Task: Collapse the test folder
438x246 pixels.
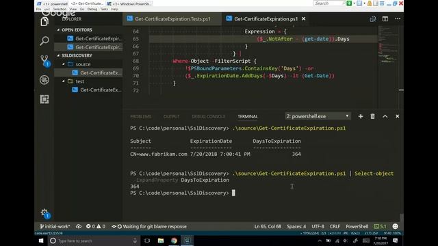Action: point(64,81)
